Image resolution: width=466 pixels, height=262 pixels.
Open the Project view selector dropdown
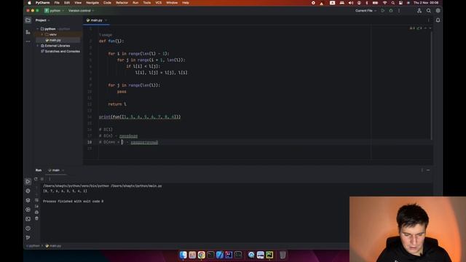pyautogui.click(x=42, y=20)
